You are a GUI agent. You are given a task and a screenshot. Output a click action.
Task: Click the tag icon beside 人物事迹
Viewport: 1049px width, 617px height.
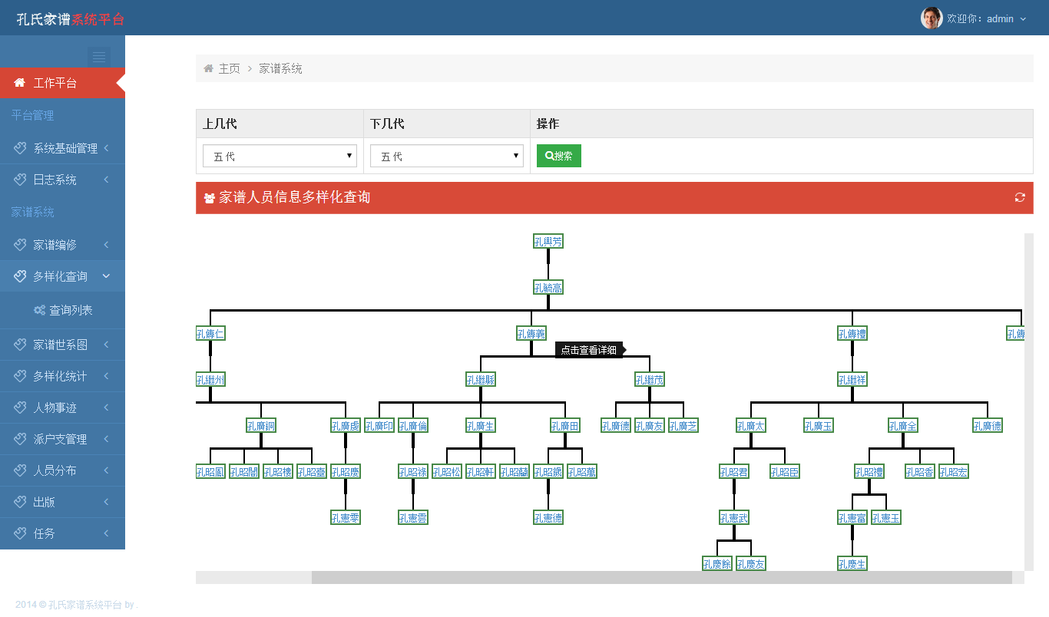point(21,407)
